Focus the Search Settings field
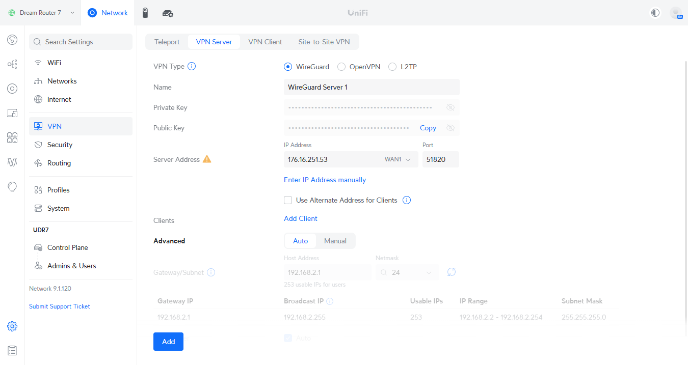Viewport: 688px width, 365px height. pos(81,42)
